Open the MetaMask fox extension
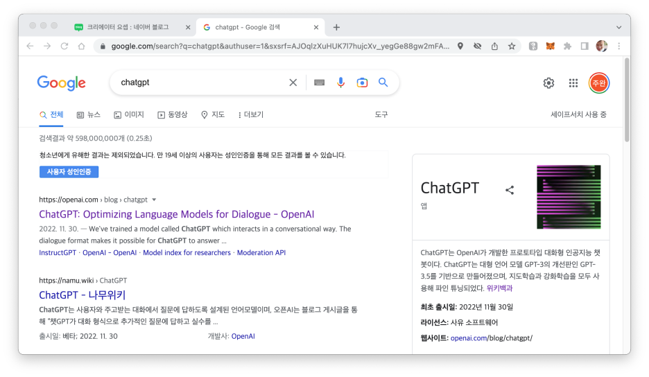Image resolution: width=649 pixels, height=377 pixels. [550, 46]
